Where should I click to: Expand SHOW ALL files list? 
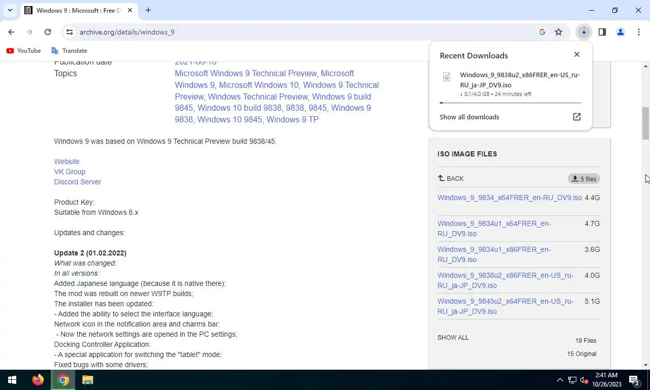[x=453, y=338]
